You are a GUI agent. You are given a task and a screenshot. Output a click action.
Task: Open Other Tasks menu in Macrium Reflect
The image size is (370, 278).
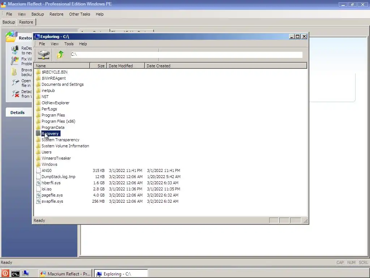79,14
